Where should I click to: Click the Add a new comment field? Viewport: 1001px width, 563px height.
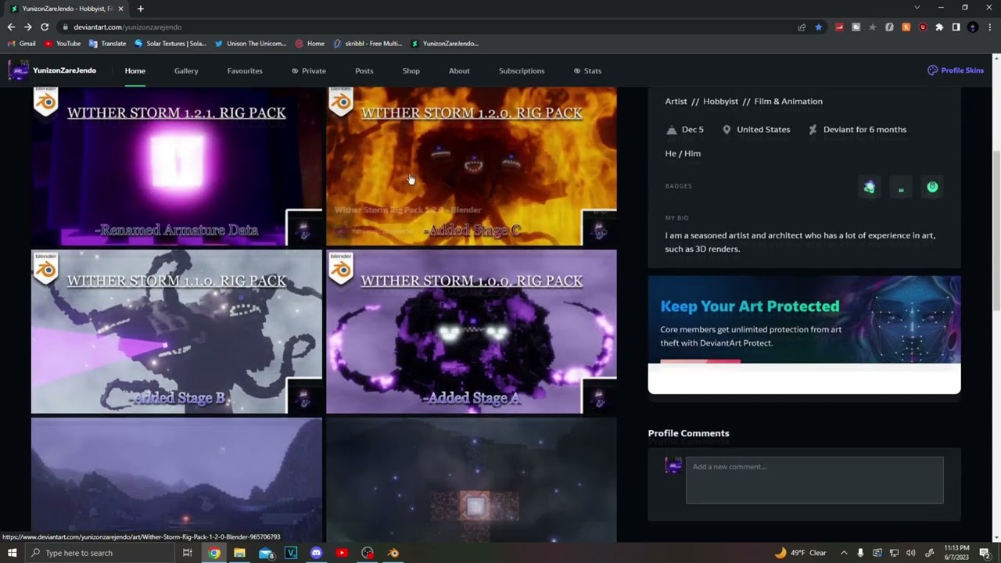coord(815,480)
